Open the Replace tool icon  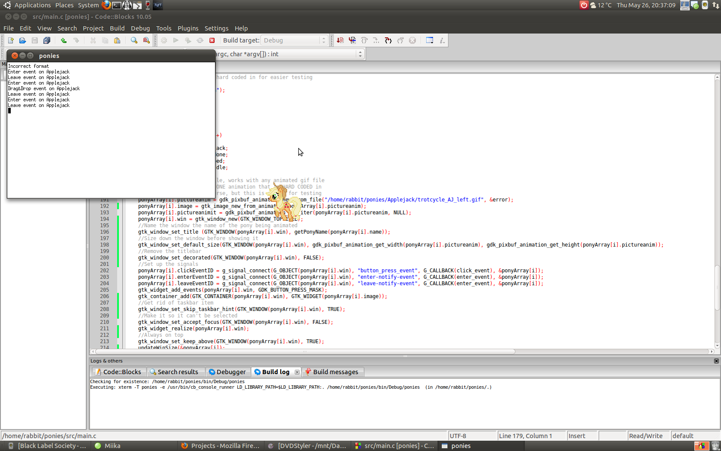[x=146, y=40]
